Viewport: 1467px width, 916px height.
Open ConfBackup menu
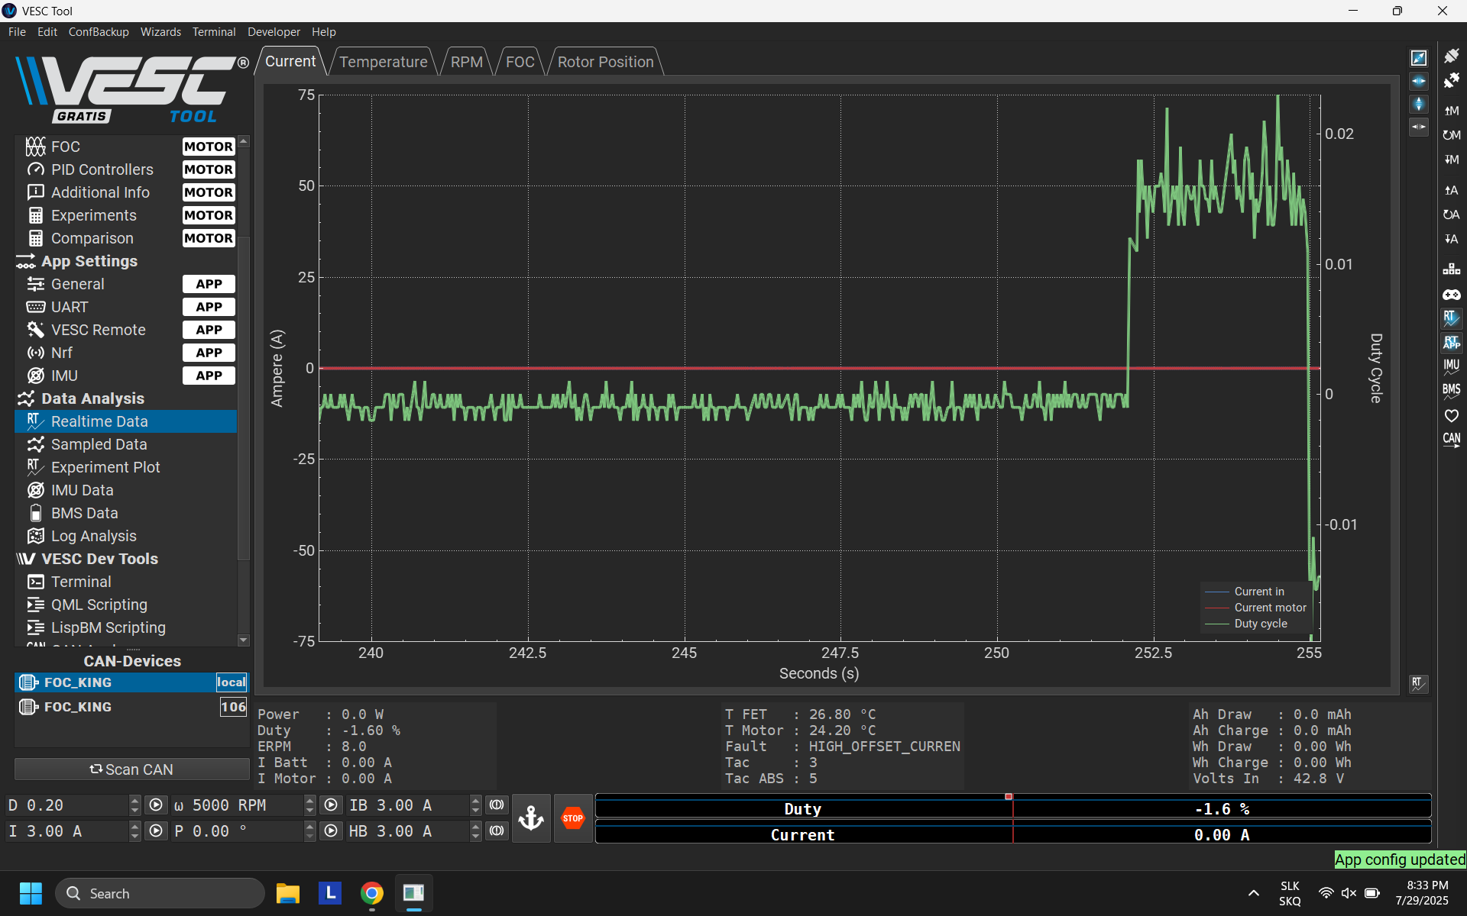99,32
